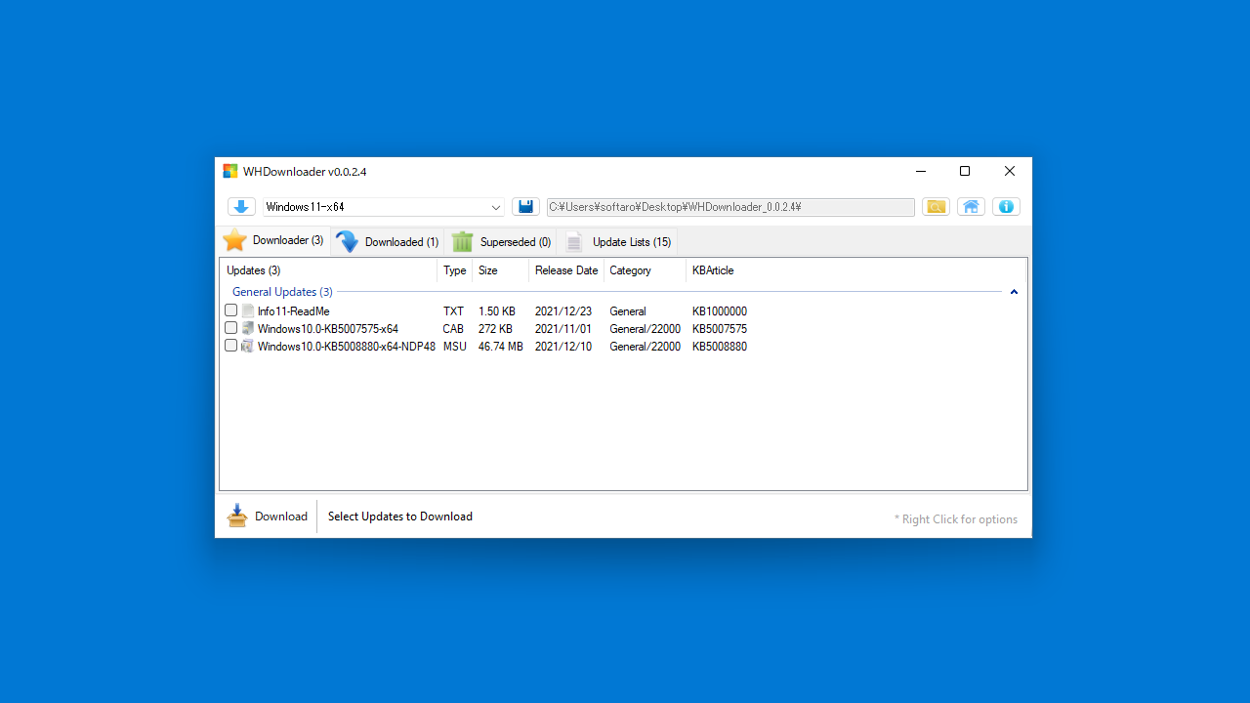Click the 46.74 MB size cell
The width and height of the screenshot is (1250, 703).
click(x=501, y=347)
